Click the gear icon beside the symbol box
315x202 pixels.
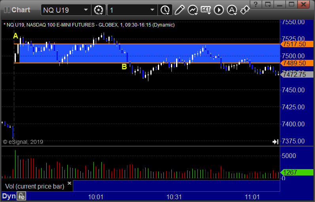point(99,10)
